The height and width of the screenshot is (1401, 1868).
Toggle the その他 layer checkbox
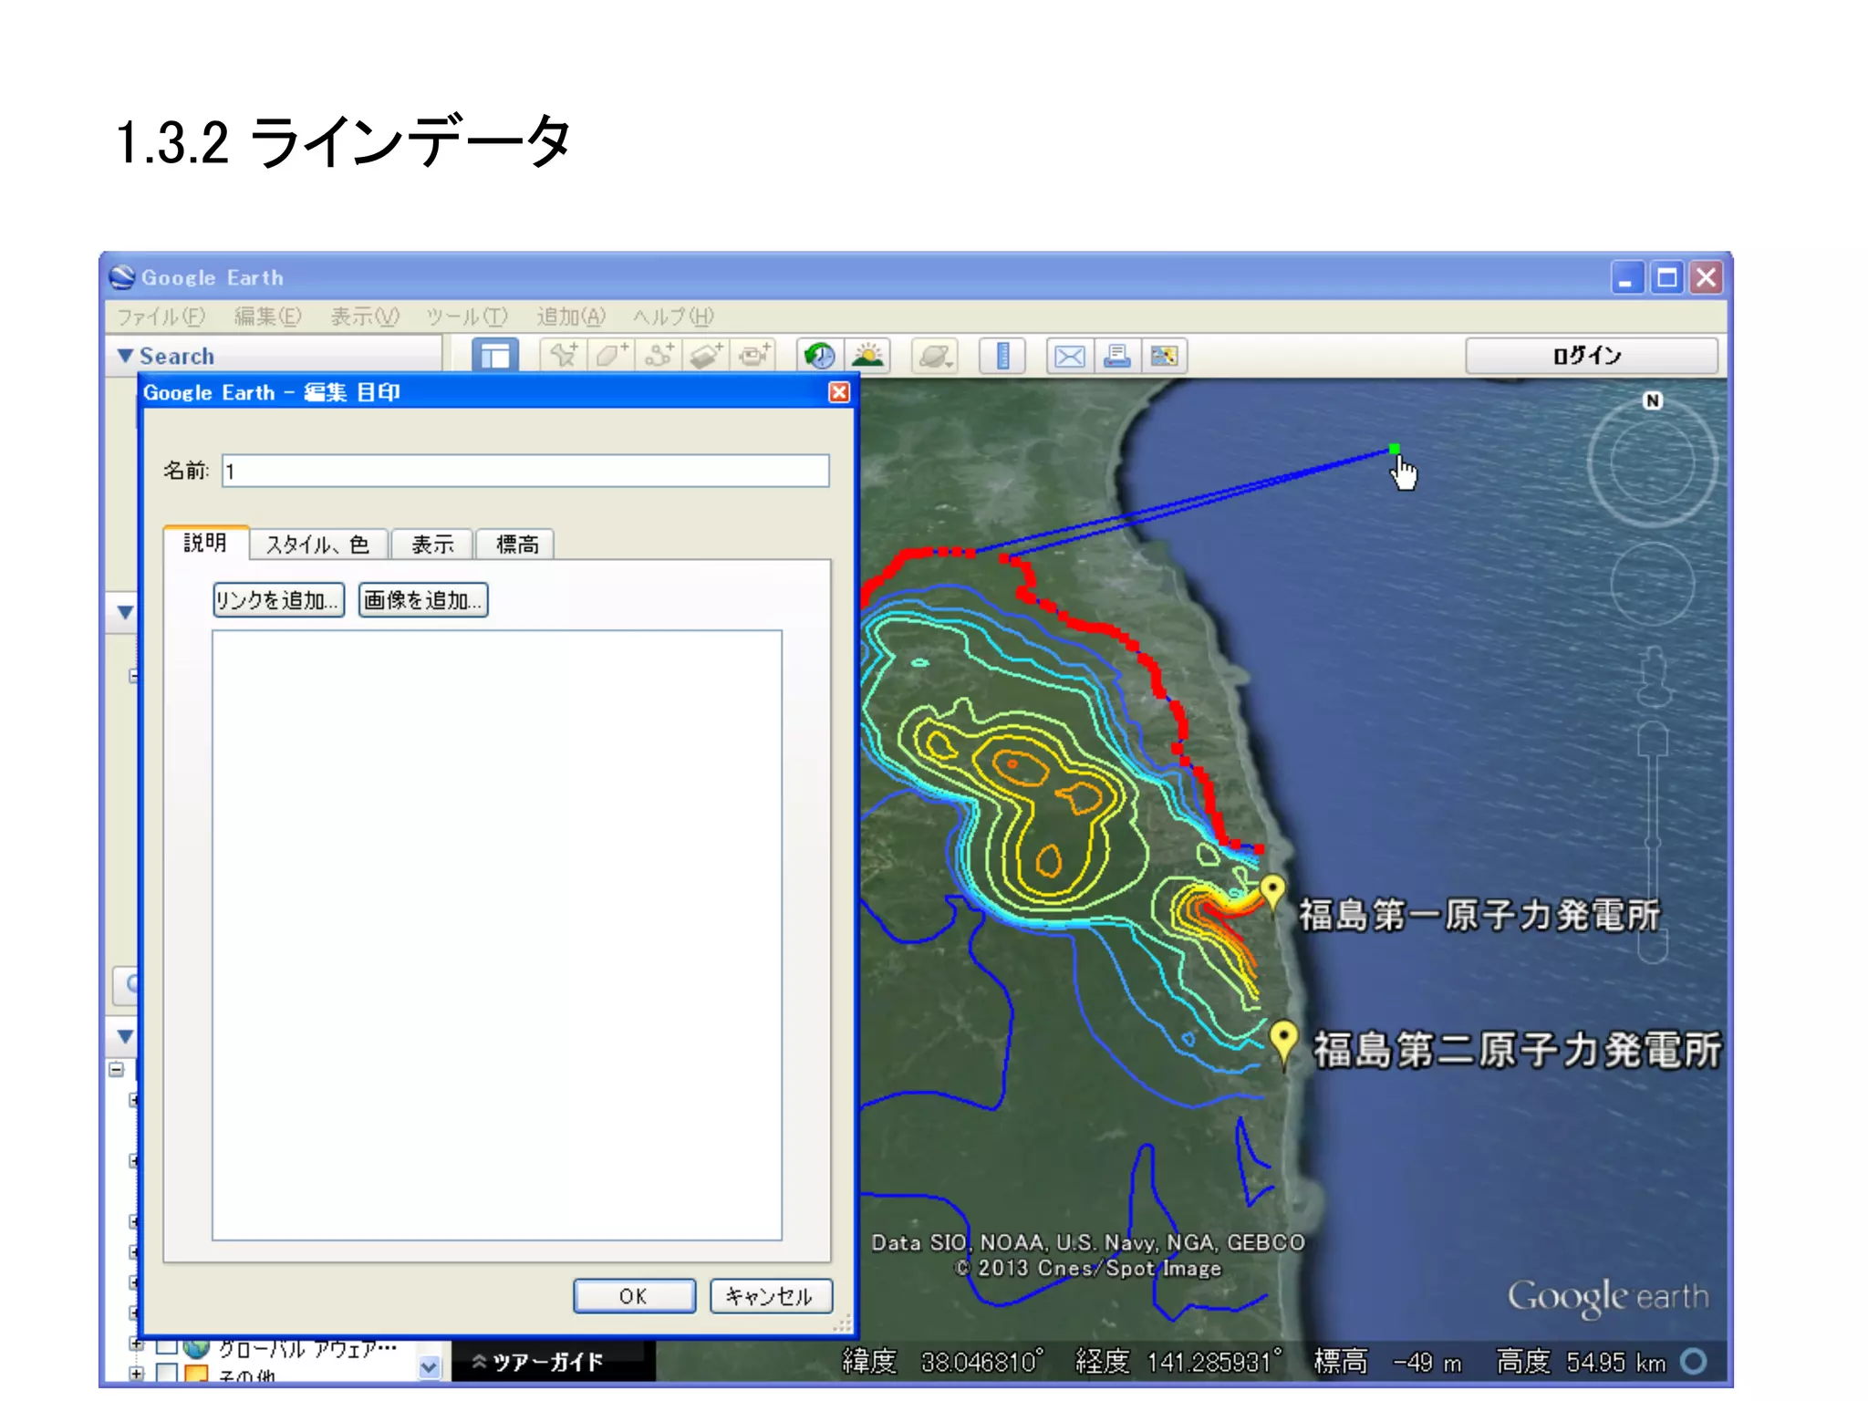[x=167, y=1373]
